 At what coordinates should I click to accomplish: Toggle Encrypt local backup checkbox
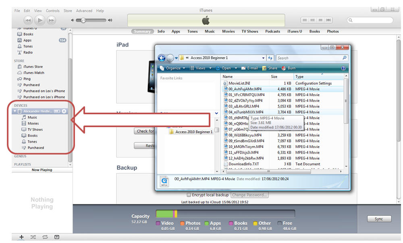pyautogui.click(x=189, y=195)
